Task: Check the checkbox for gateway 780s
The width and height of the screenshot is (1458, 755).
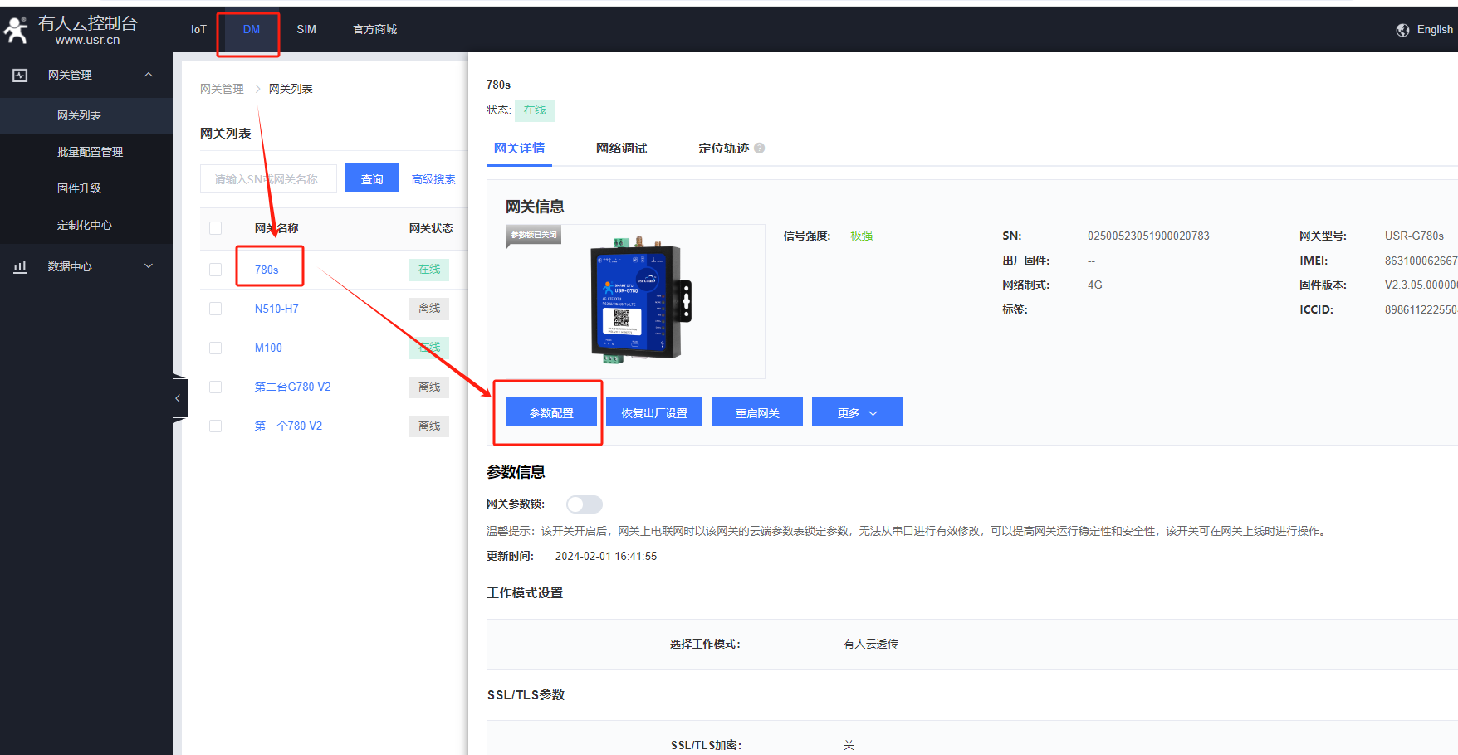Action: point(216,270)
